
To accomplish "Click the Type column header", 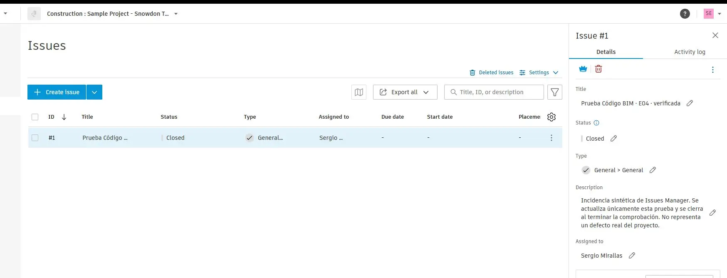I will tap(250, 117).
